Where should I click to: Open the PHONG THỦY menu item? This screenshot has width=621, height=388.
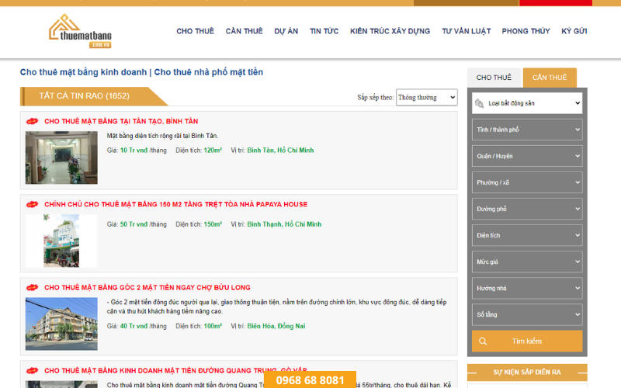(x=526, y=31)
